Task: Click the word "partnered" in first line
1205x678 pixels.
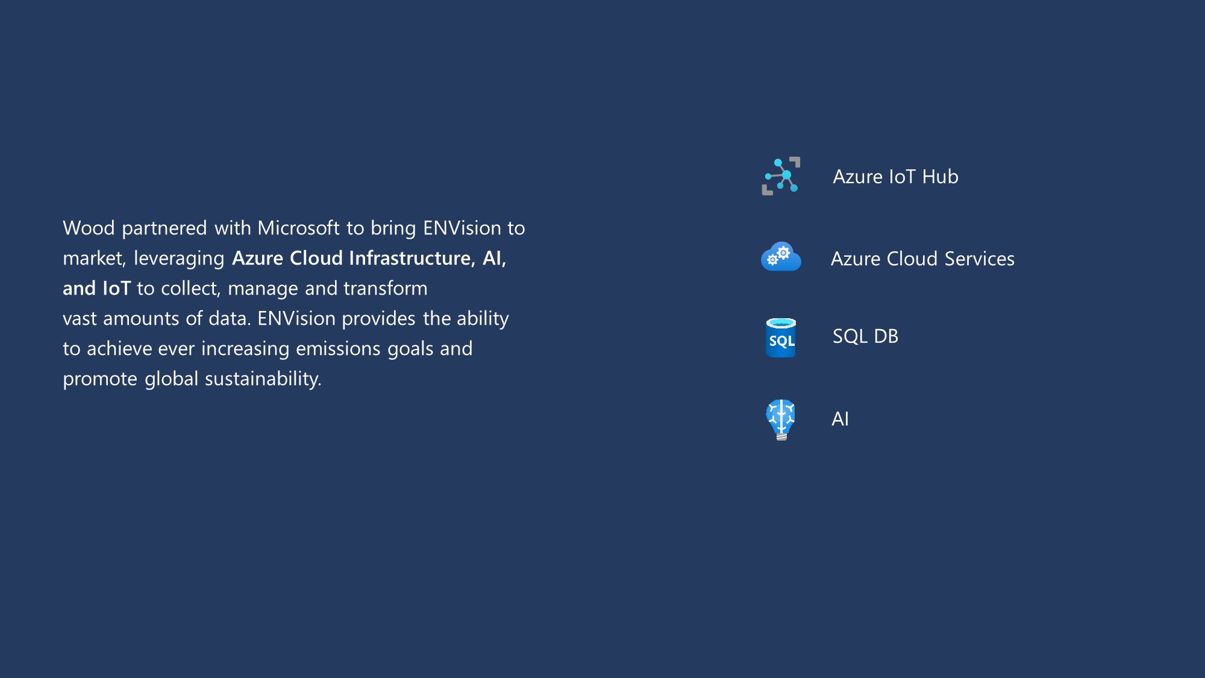Action: [x=164, y=228]
